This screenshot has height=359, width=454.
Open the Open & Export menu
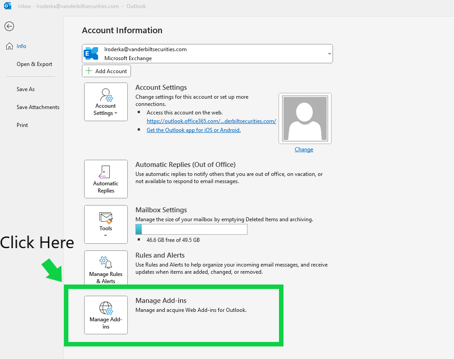35,64
